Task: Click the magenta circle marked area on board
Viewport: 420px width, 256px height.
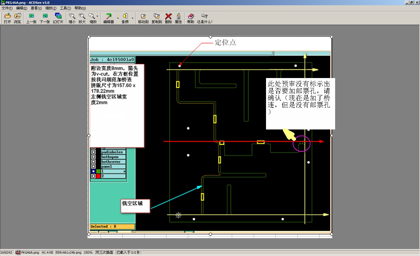Action: 301,143
